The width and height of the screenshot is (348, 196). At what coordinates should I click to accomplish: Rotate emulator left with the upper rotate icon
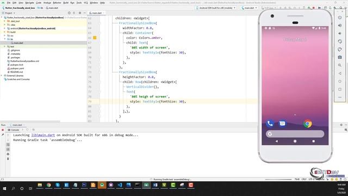pyautogui.click(x=340, y=41)
